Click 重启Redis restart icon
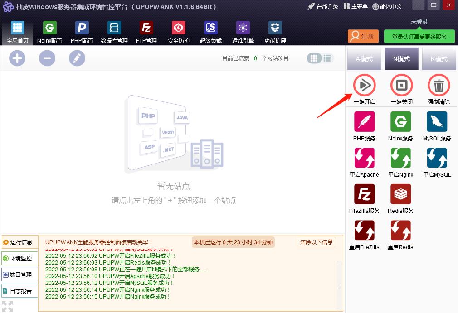The height and width of the screenshot is (313, 458). click(400, 230)
